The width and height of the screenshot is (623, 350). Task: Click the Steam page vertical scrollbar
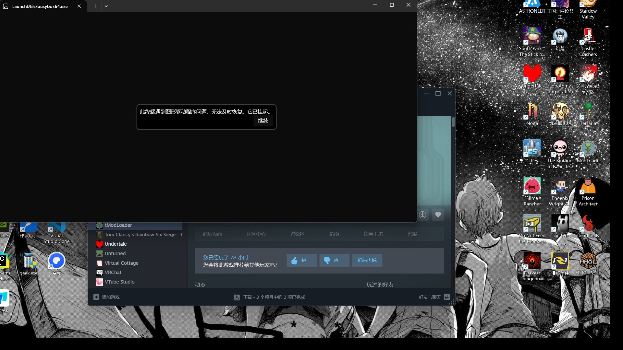click(x=453, y=122)
